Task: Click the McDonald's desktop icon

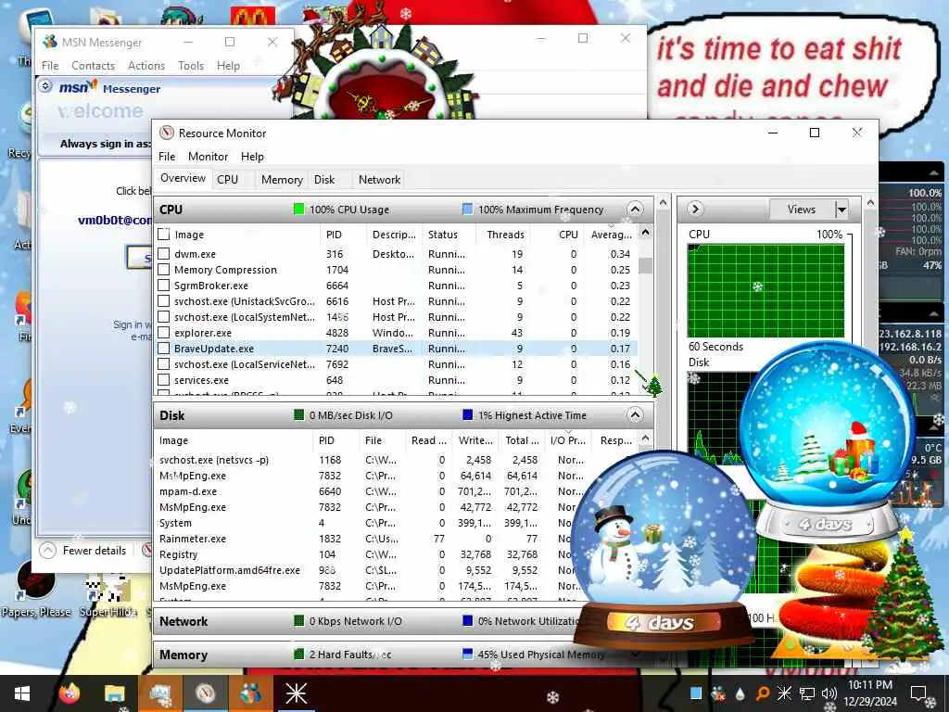Action: 252,15
